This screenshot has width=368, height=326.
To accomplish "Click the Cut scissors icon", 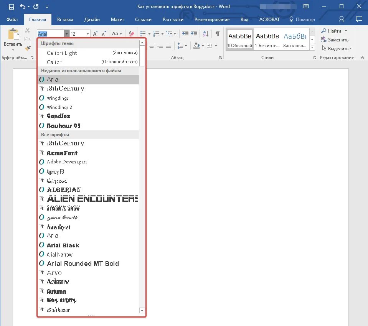I will click(28, 30).
